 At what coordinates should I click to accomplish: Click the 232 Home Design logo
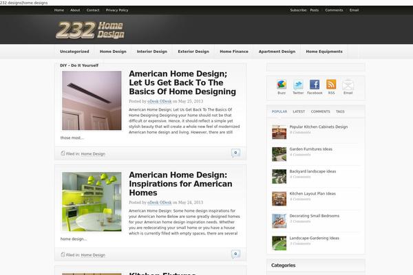90,30
